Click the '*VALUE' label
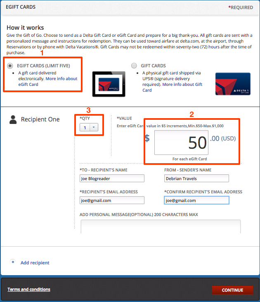260x302 pixels. tap(124, 118)
